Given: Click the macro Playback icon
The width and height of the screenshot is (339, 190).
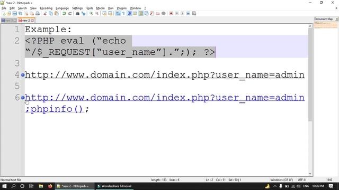Looking at the screenshot, I should pos(182,13).
